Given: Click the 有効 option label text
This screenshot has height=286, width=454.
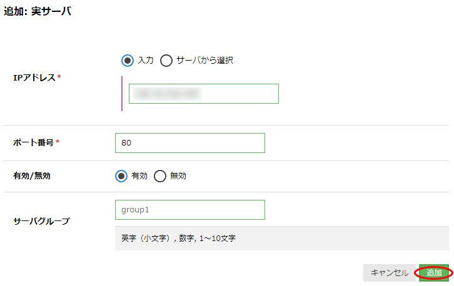Looking at the screenshot, I should click(x=139, y=175).
